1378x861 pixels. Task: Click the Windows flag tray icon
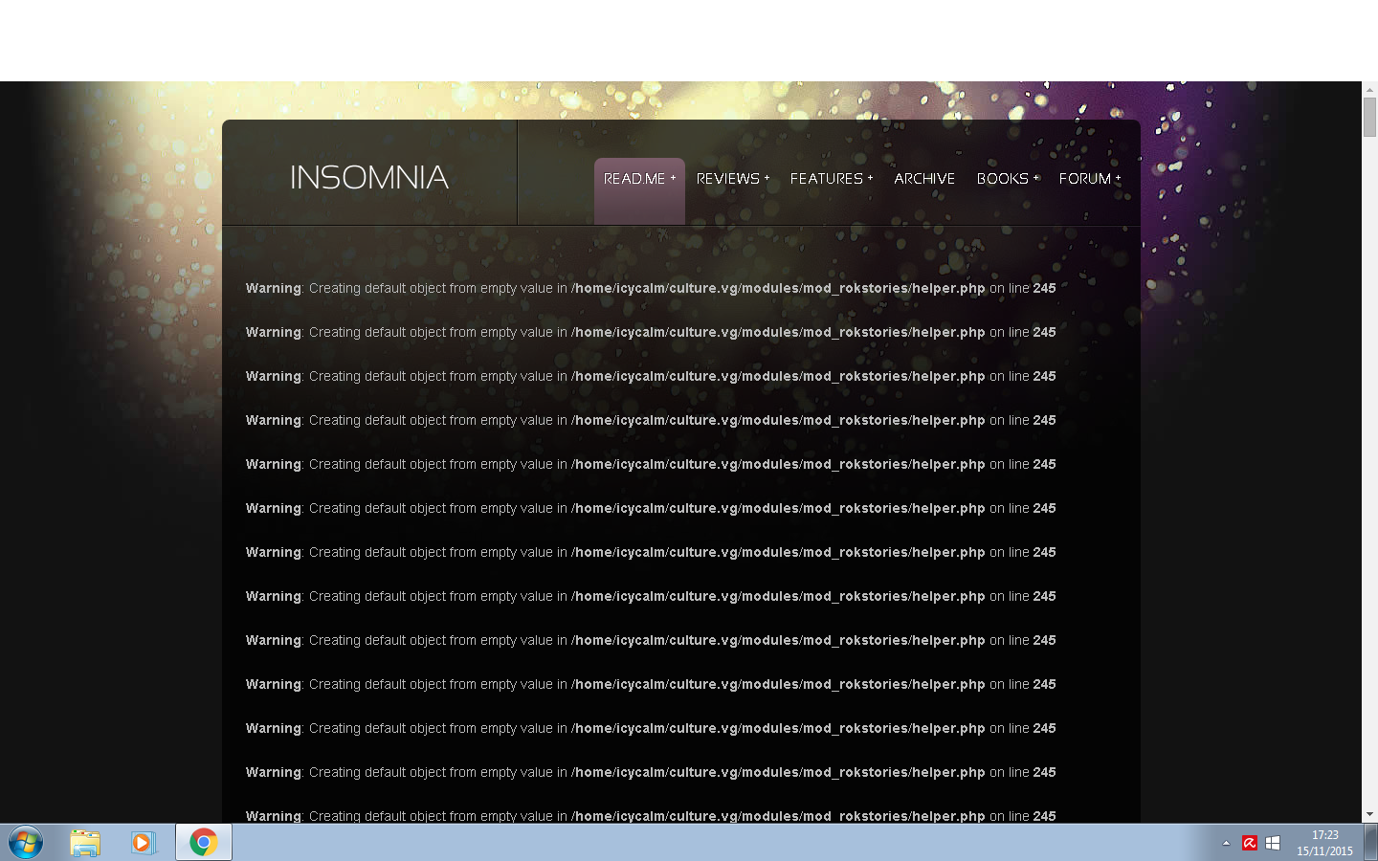pos(1273,843)
